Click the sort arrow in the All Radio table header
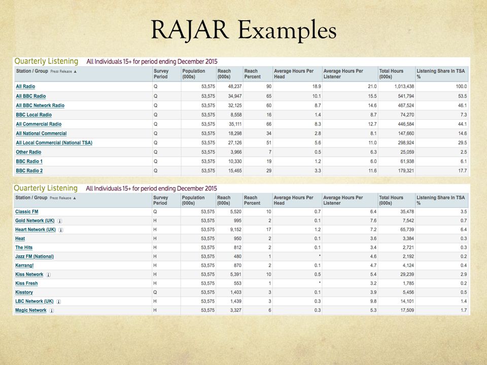This screenshot has height=365, width=487. pyautogui.click(x=75, y=71)
